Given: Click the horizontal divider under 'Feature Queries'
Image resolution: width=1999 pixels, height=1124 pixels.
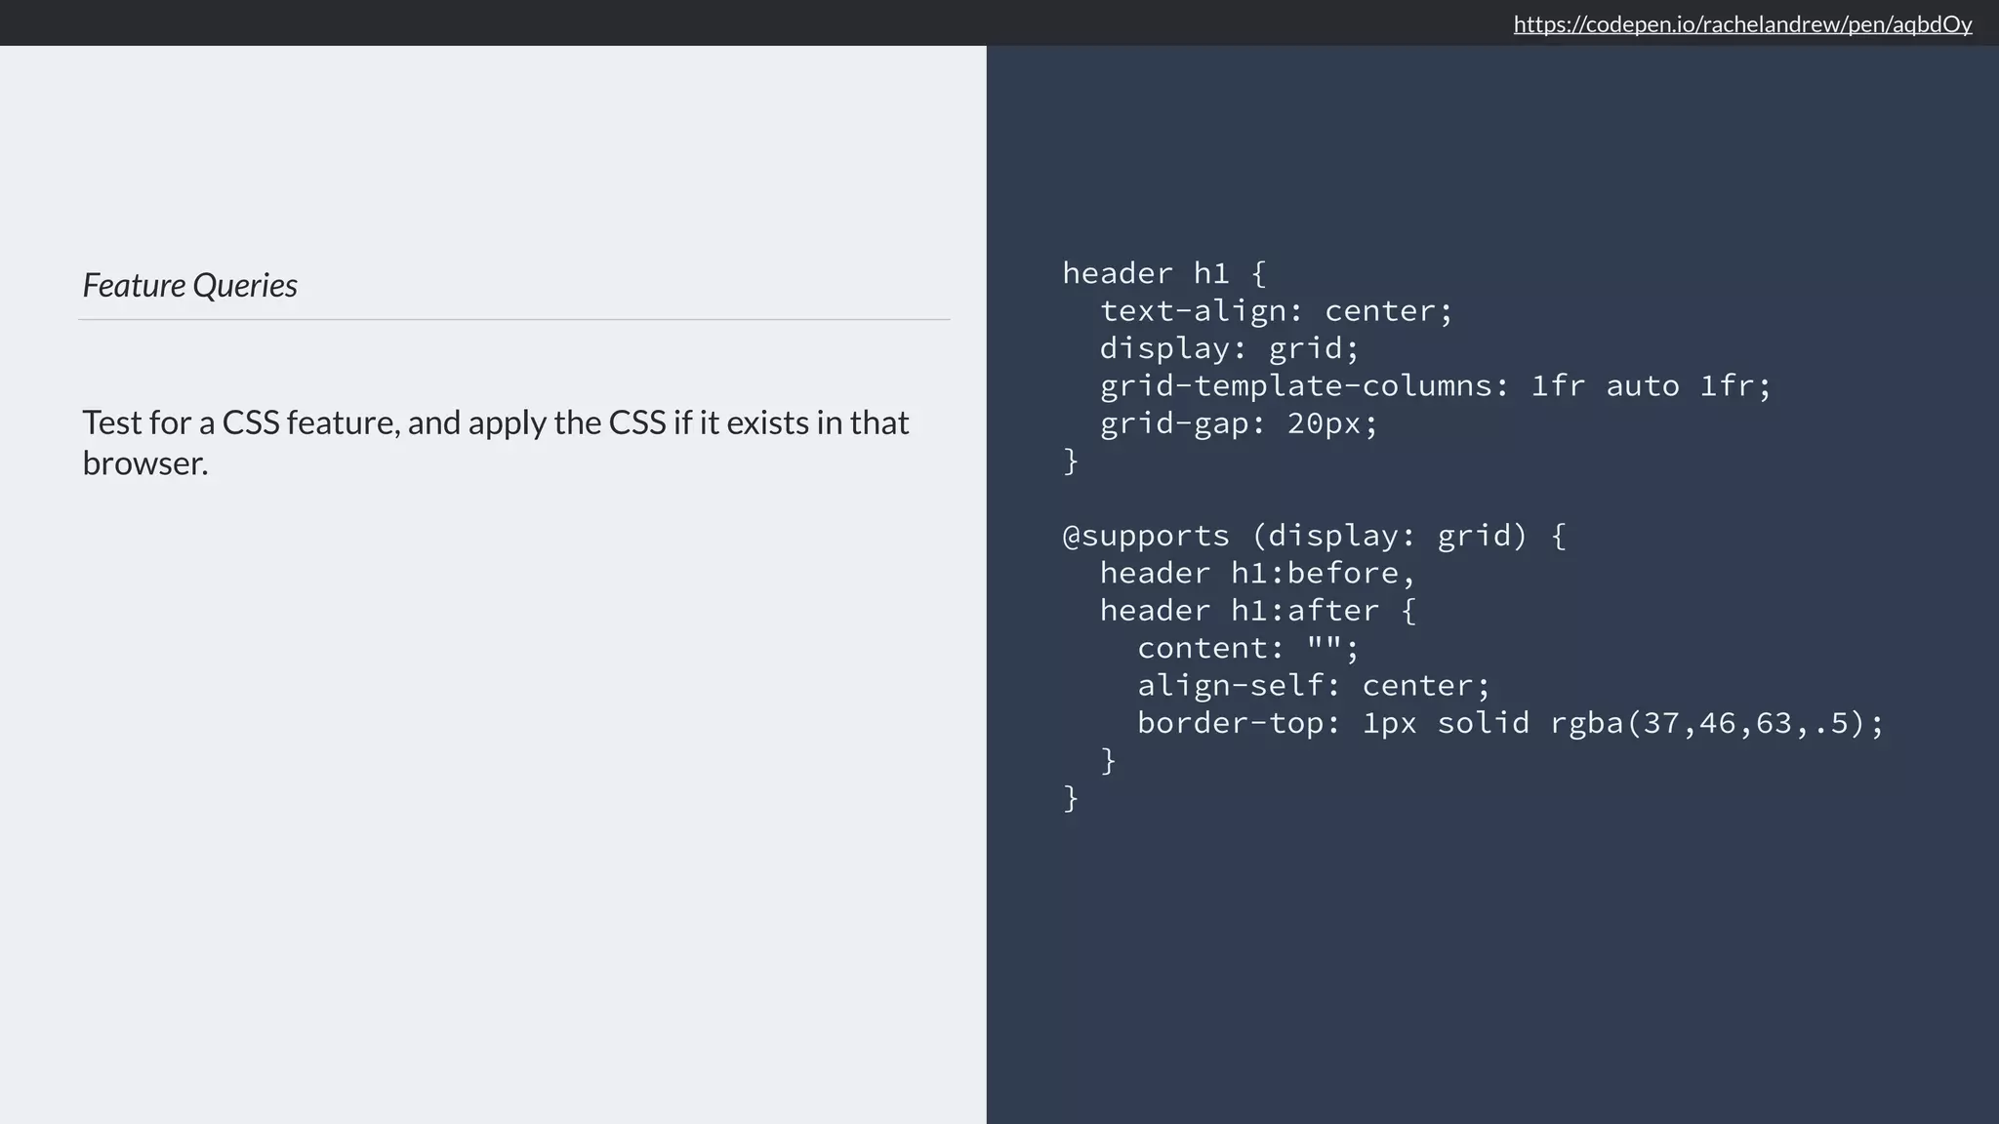Looking at the screenshot, I should [x=514, y=319].
